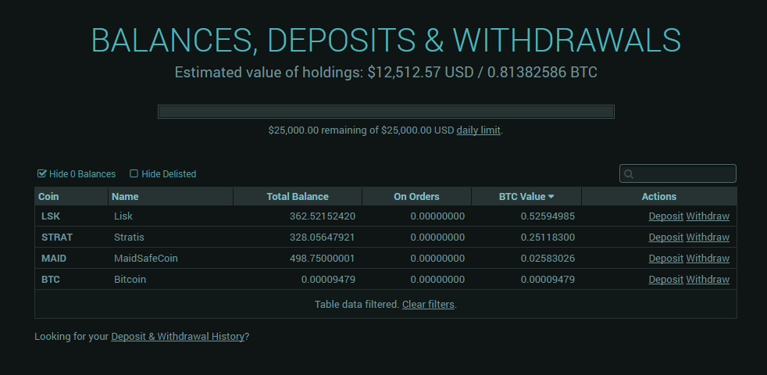Enable the Hide Delisted checkbox
This screenshot has height=375, width=767.
[134, 174]
